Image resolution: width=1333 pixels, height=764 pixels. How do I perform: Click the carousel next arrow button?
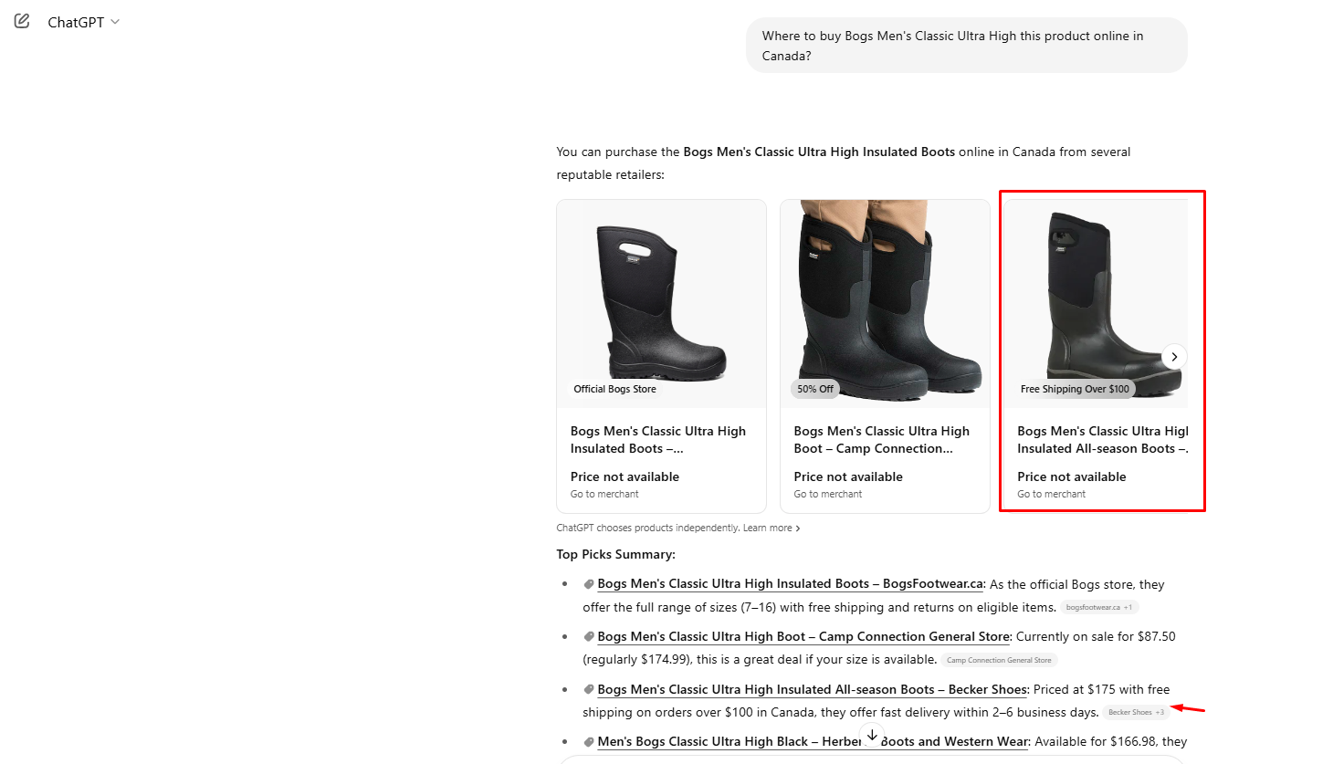(1174, 357)
